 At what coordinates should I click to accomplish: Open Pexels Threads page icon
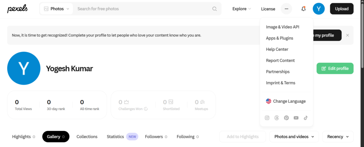click(277, 118)
